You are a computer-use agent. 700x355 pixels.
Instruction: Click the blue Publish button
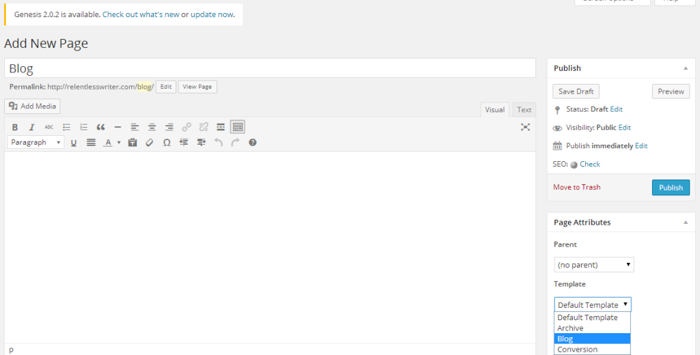671,188
